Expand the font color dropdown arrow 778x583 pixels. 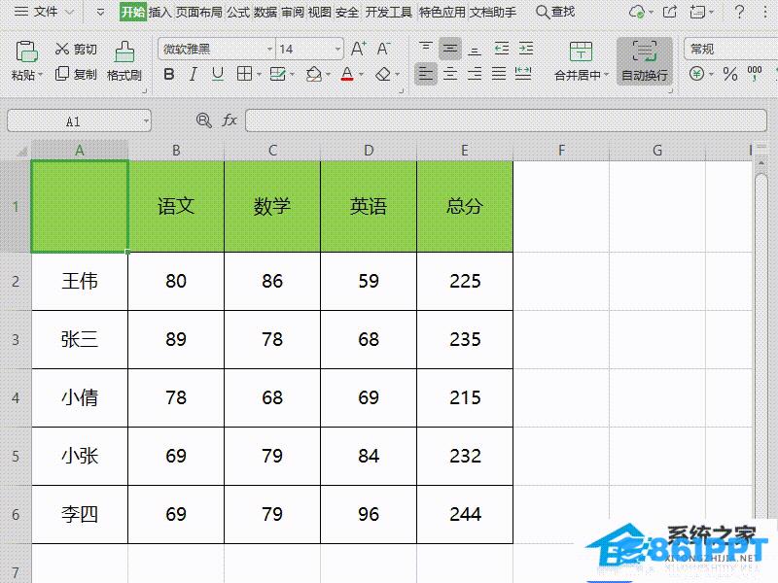click(x=361, y=75)
